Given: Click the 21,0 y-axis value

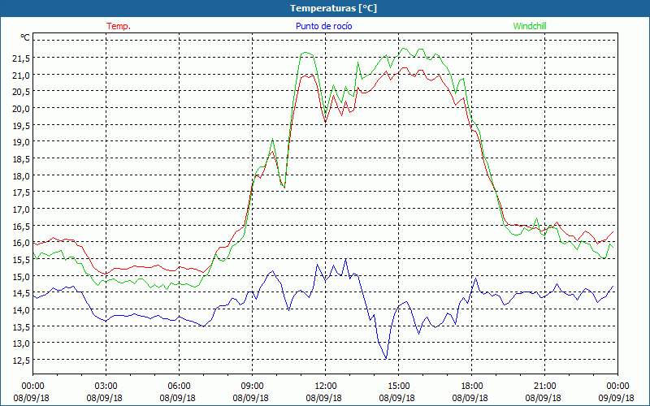Looking at the screenshot, I should (x=21, y=76).
